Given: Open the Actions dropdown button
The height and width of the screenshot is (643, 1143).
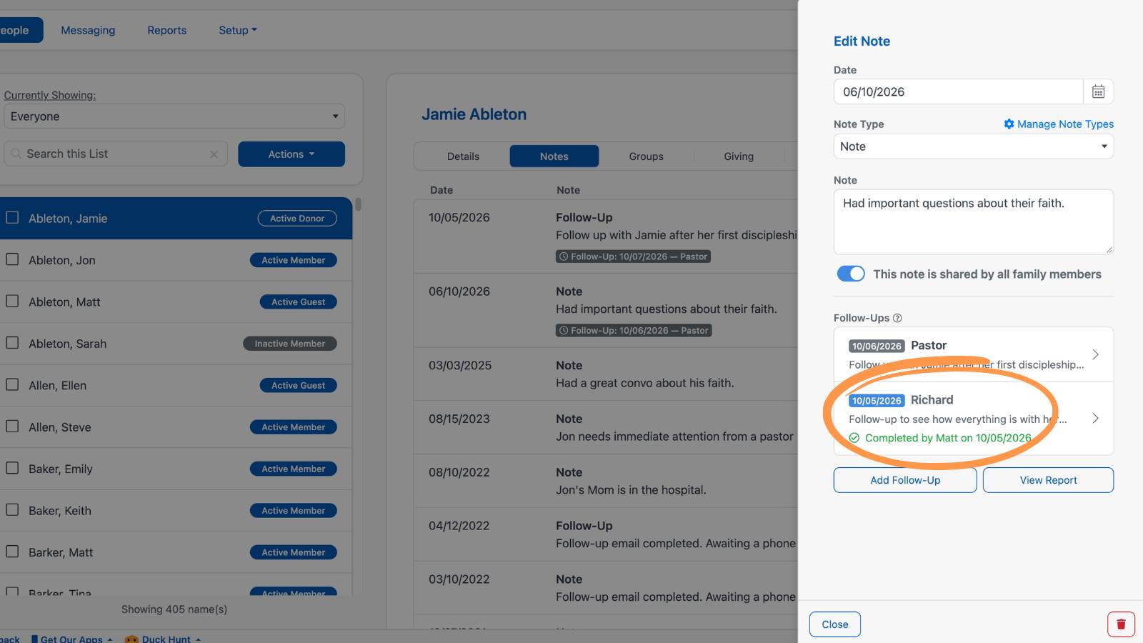Looking at the screenshot, I should (x=291, y=154).
